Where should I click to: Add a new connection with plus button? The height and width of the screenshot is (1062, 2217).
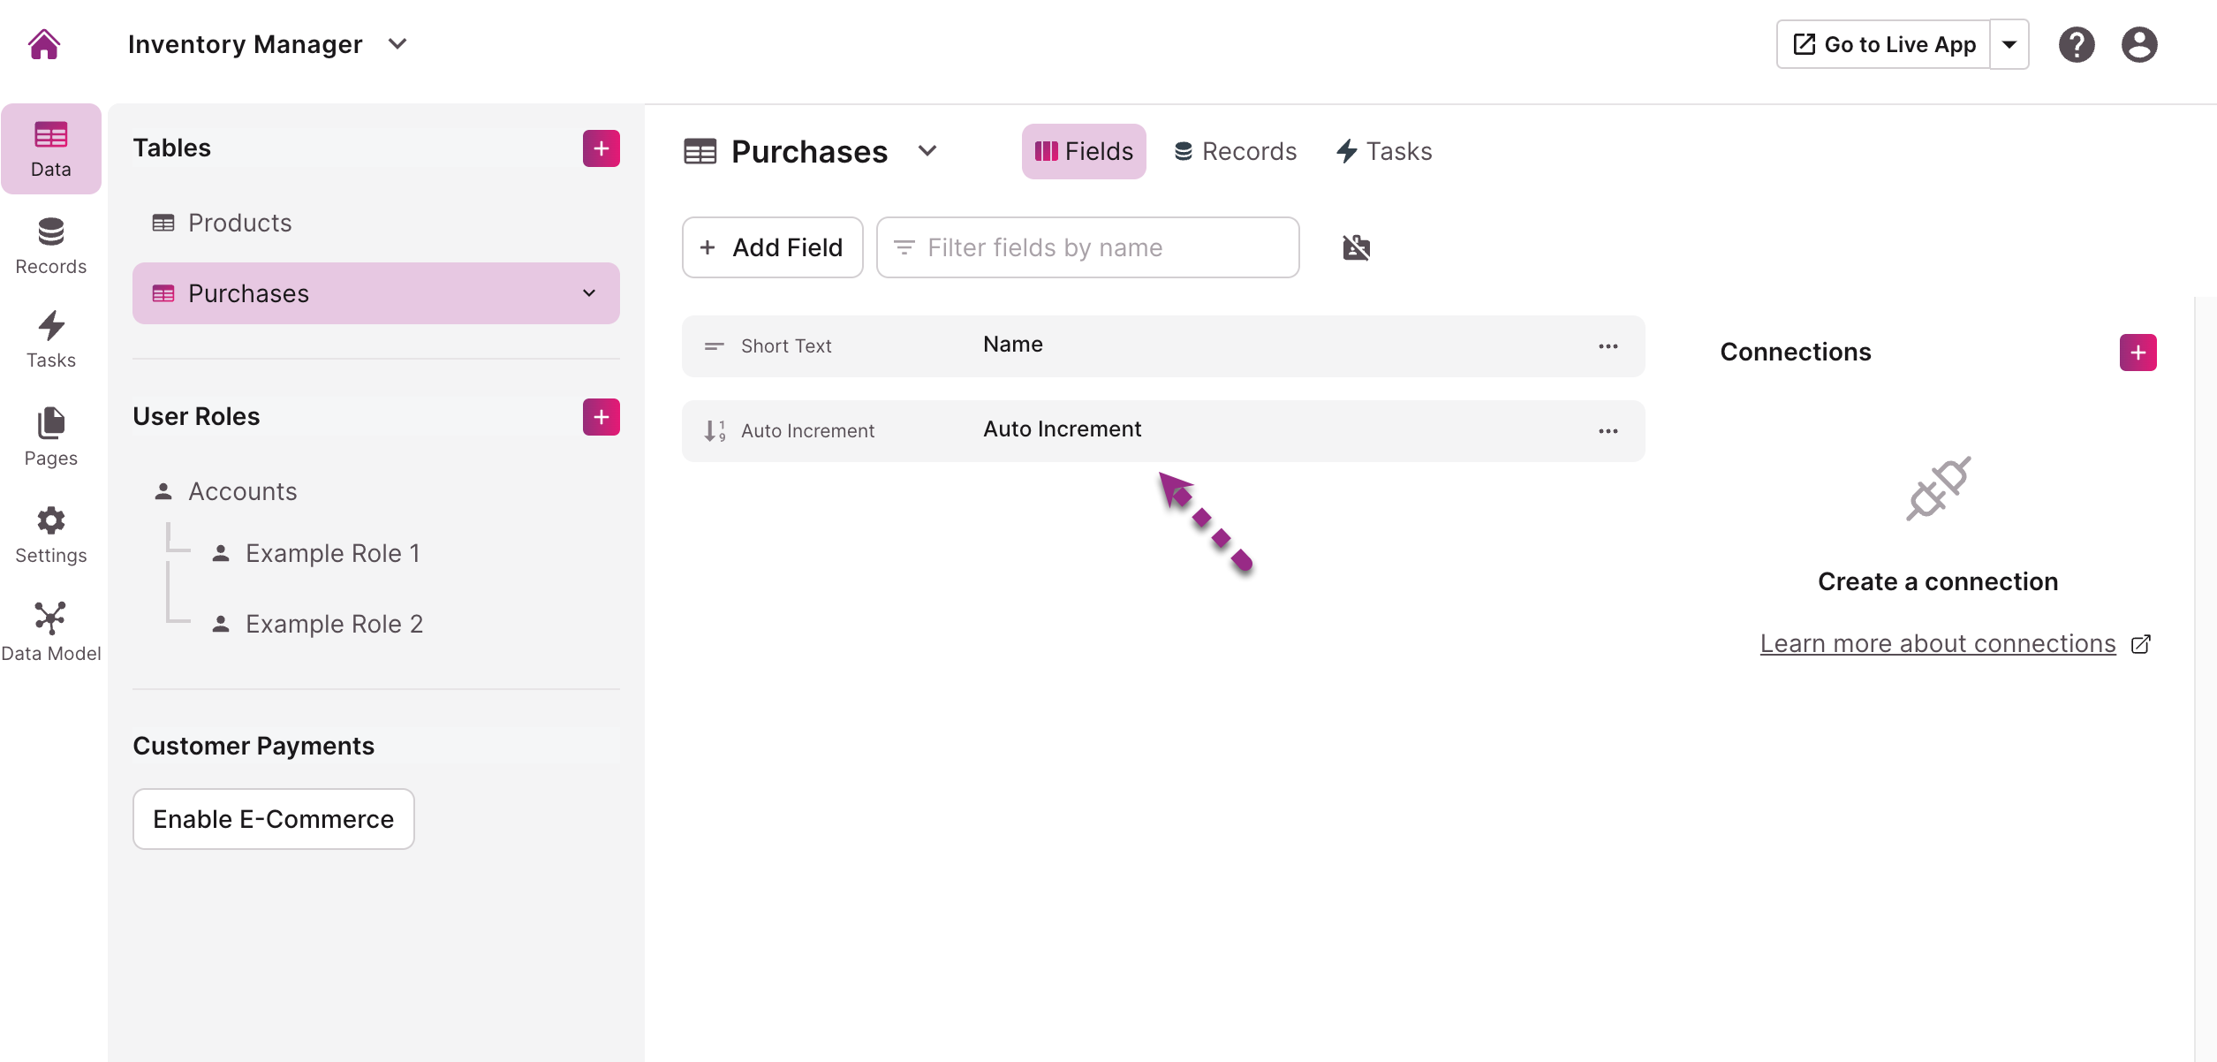pyautogui.click(x=2138, y=353)
